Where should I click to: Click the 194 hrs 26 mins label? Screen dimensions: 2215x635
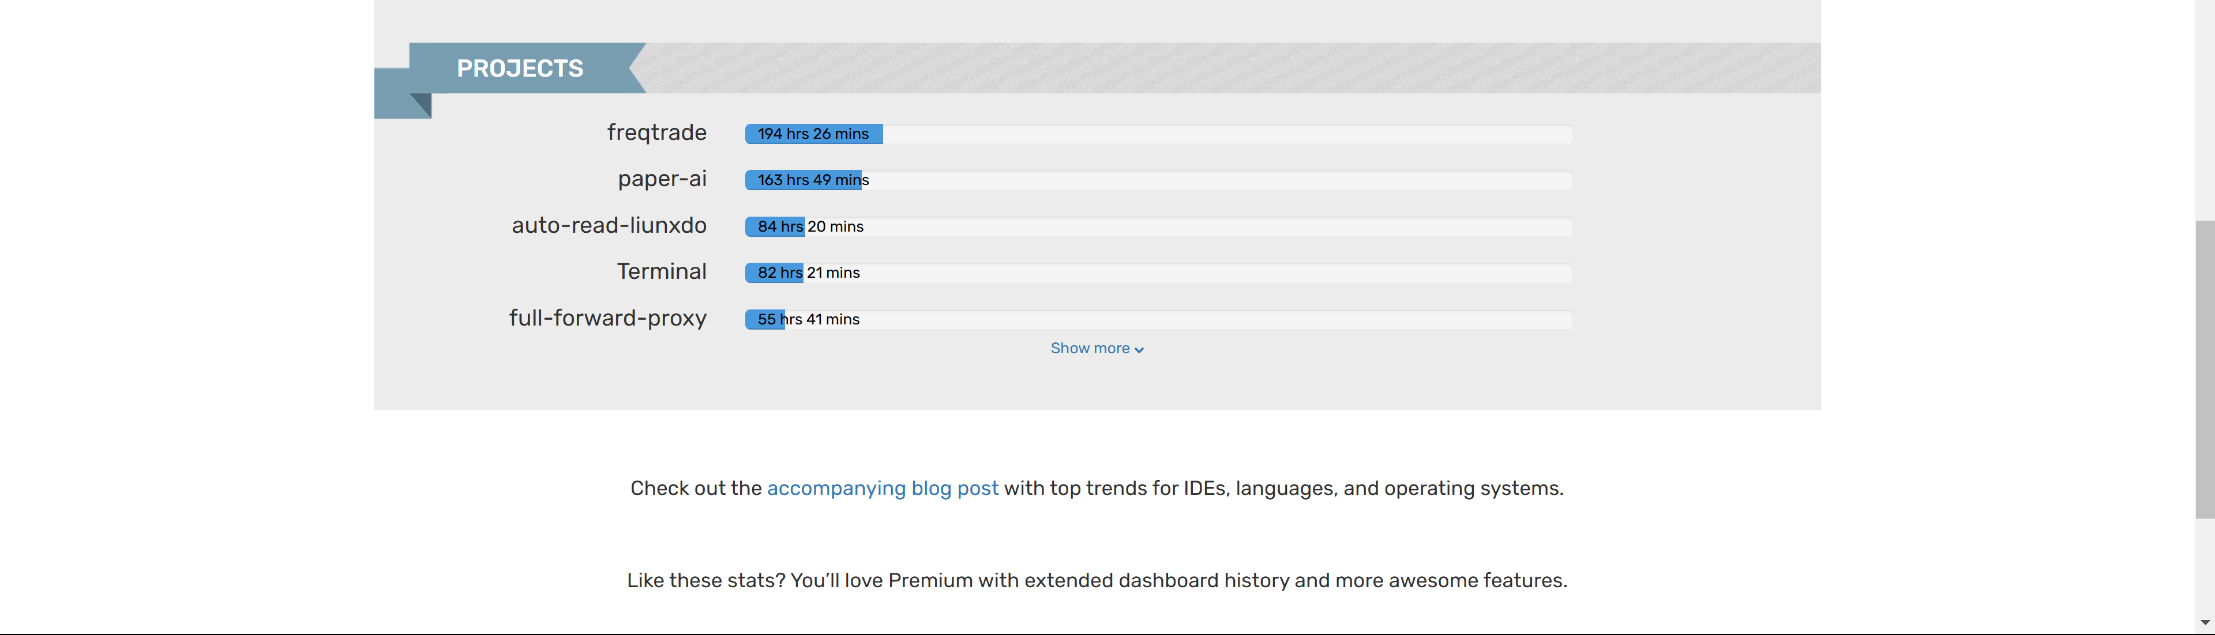(x=813, y=133)
